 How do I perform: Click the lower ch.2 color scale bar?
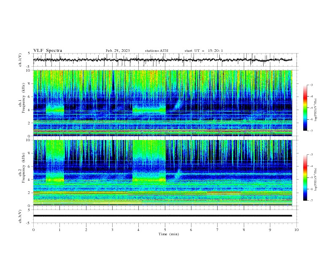[305, 177]
